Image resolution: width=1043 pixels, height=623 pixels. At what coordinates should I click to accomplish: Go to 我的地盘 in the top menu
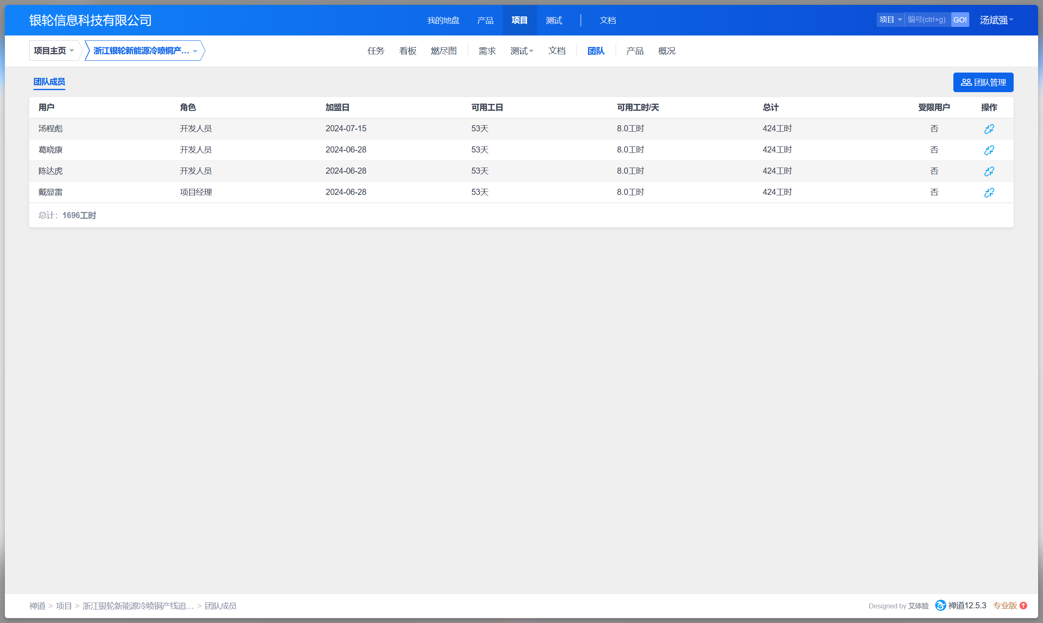pos(443,20)
